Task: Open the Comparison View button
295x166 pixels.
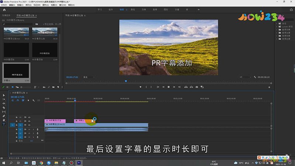Action: pyautogui.click(x=202, y=87)
